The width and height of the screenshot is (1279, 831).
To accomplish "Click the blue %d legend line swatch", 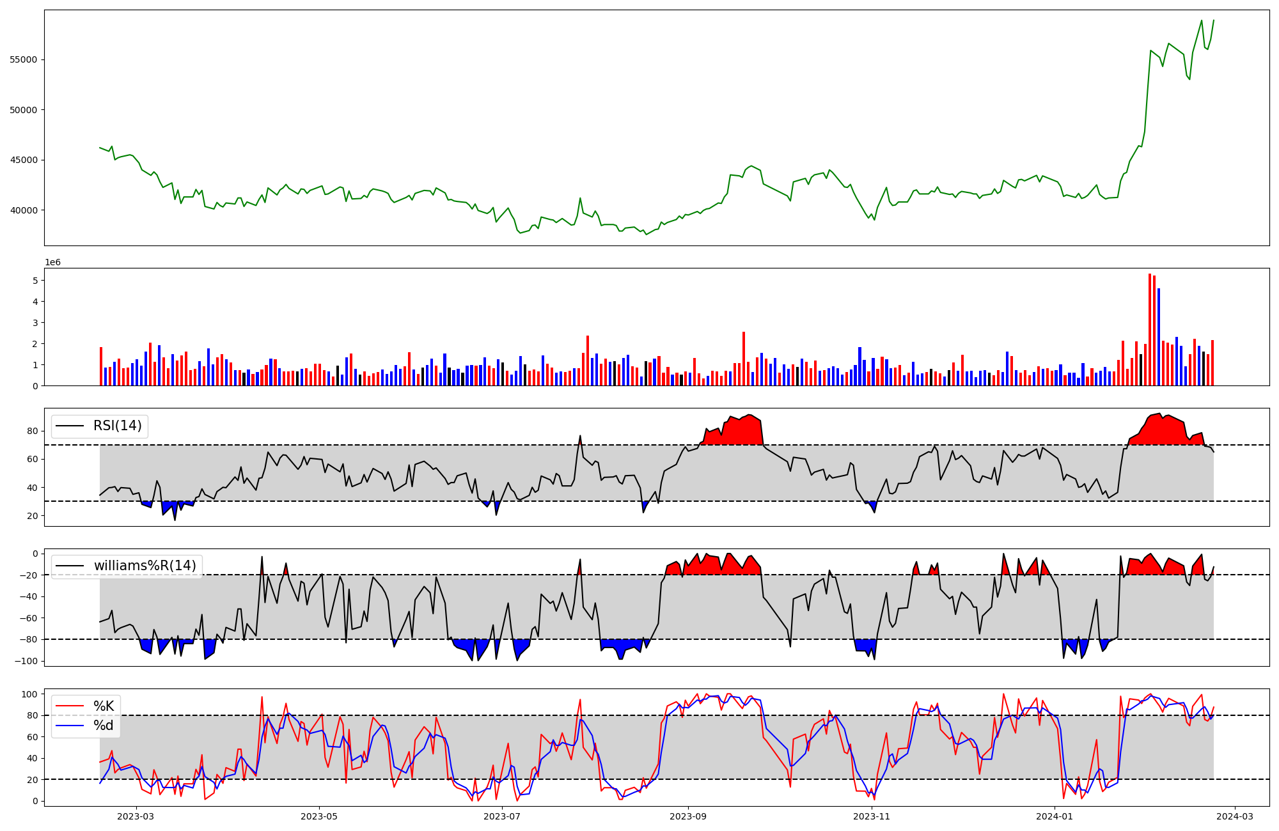I will (x=70, y=726).
